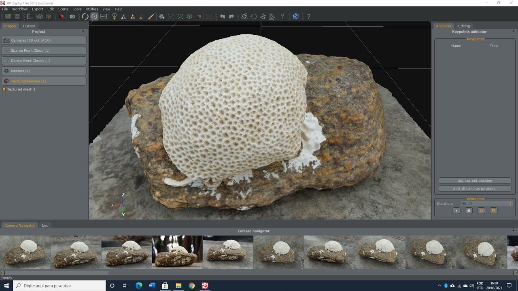This screenshot has width=518, height=291.
Task: Click Add all cameras positions button
Action: pos(475,189)
